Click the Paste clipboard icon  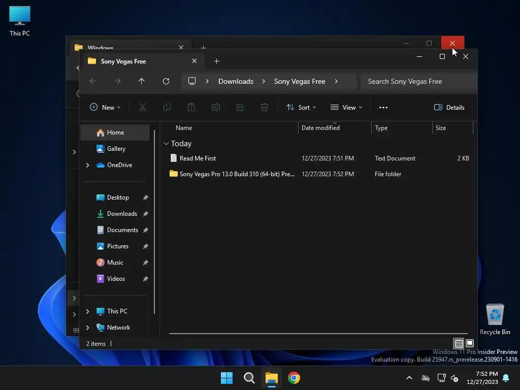click(191, 107)
